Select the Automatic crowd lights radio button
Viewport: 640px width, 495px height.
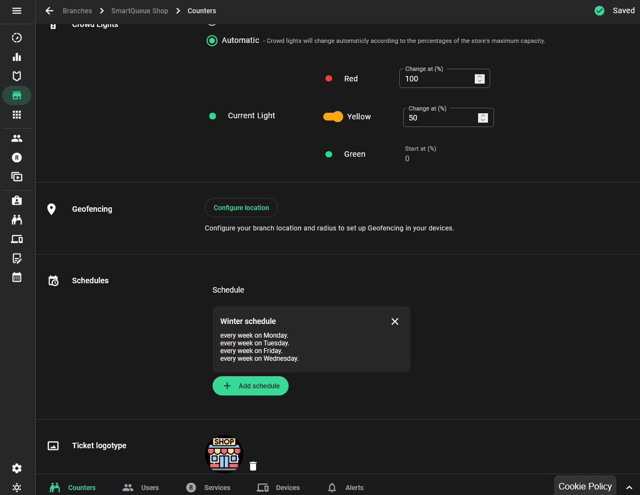tap(212, 41)
